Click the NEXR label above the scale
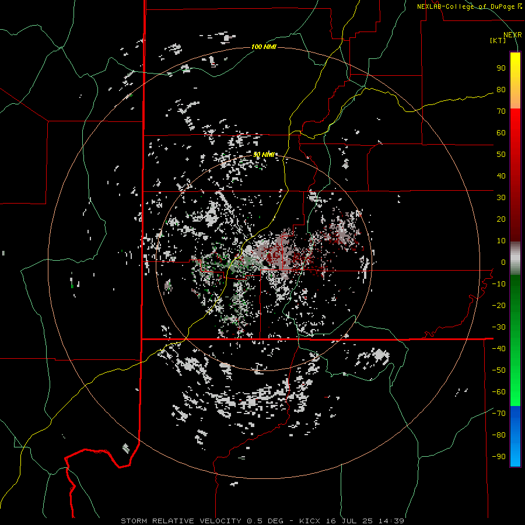The height and width of the screenshot is (525, 525). click(512, 35)
